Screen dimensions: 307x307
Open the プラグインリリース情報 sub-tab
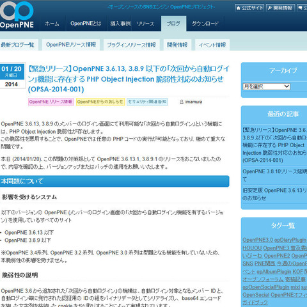(x=132, y=45)
